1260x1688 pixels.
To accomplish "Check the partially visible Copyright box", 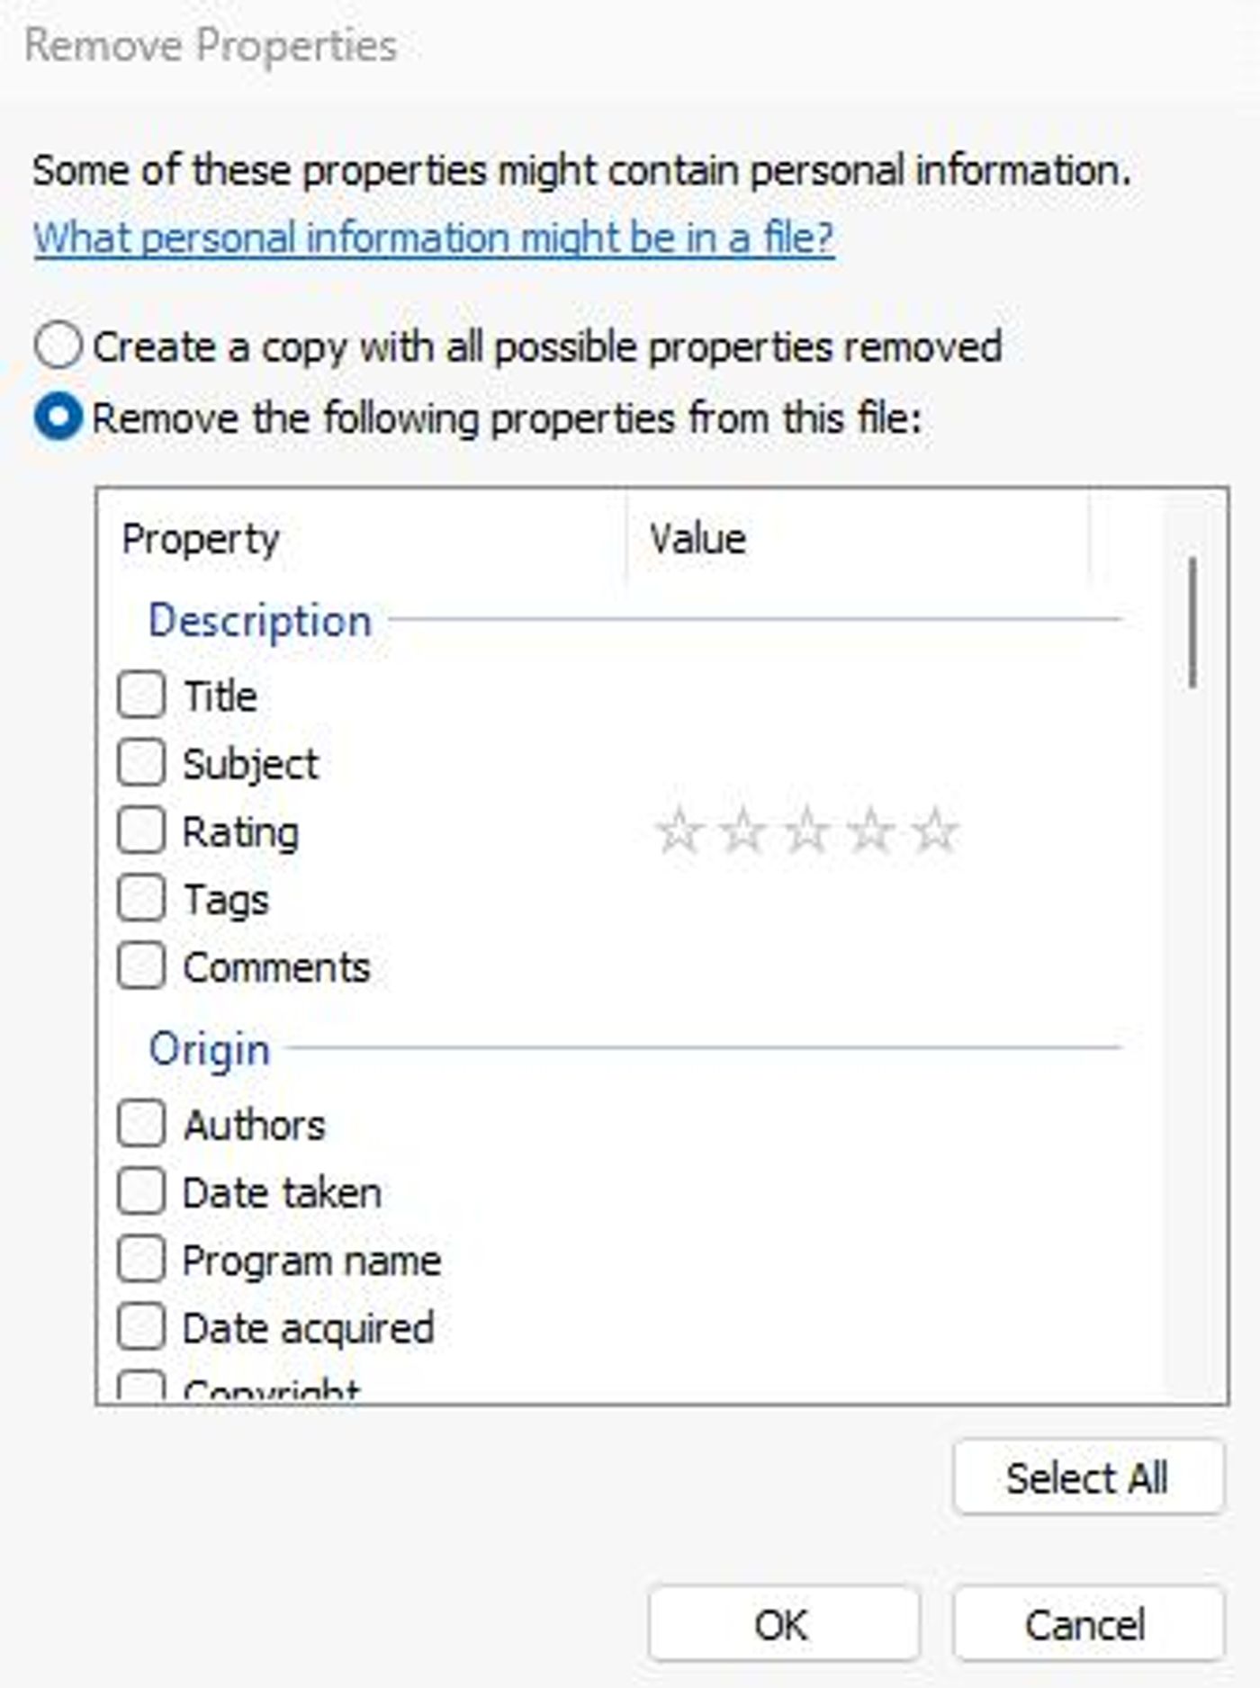I will tap(141, 1386).
